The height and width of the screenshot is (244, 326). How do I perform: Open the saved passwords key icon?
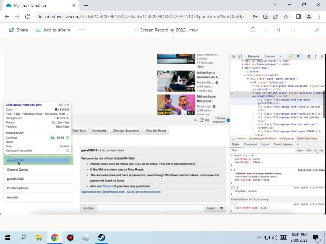255,17
